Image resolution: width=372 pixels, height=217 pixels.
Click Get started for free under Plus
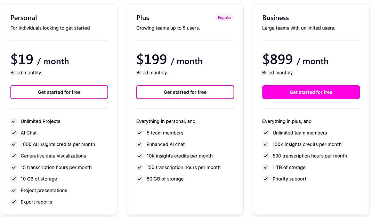[x=185, y=92]
